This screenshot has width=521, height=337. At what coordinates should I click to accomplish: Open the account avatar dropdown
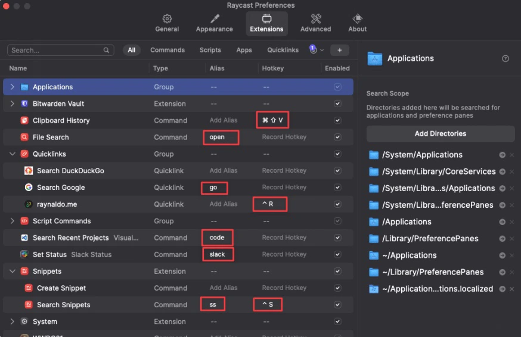pos(317,50)
